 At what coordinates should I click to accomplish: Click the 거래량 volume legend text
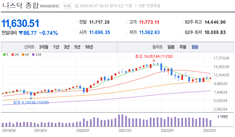(x=224, y=117)
